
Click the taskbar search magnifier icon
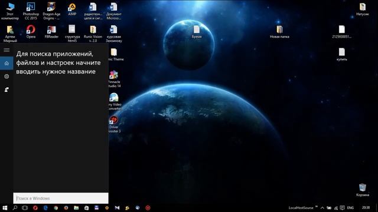click(x=15, y=208)
